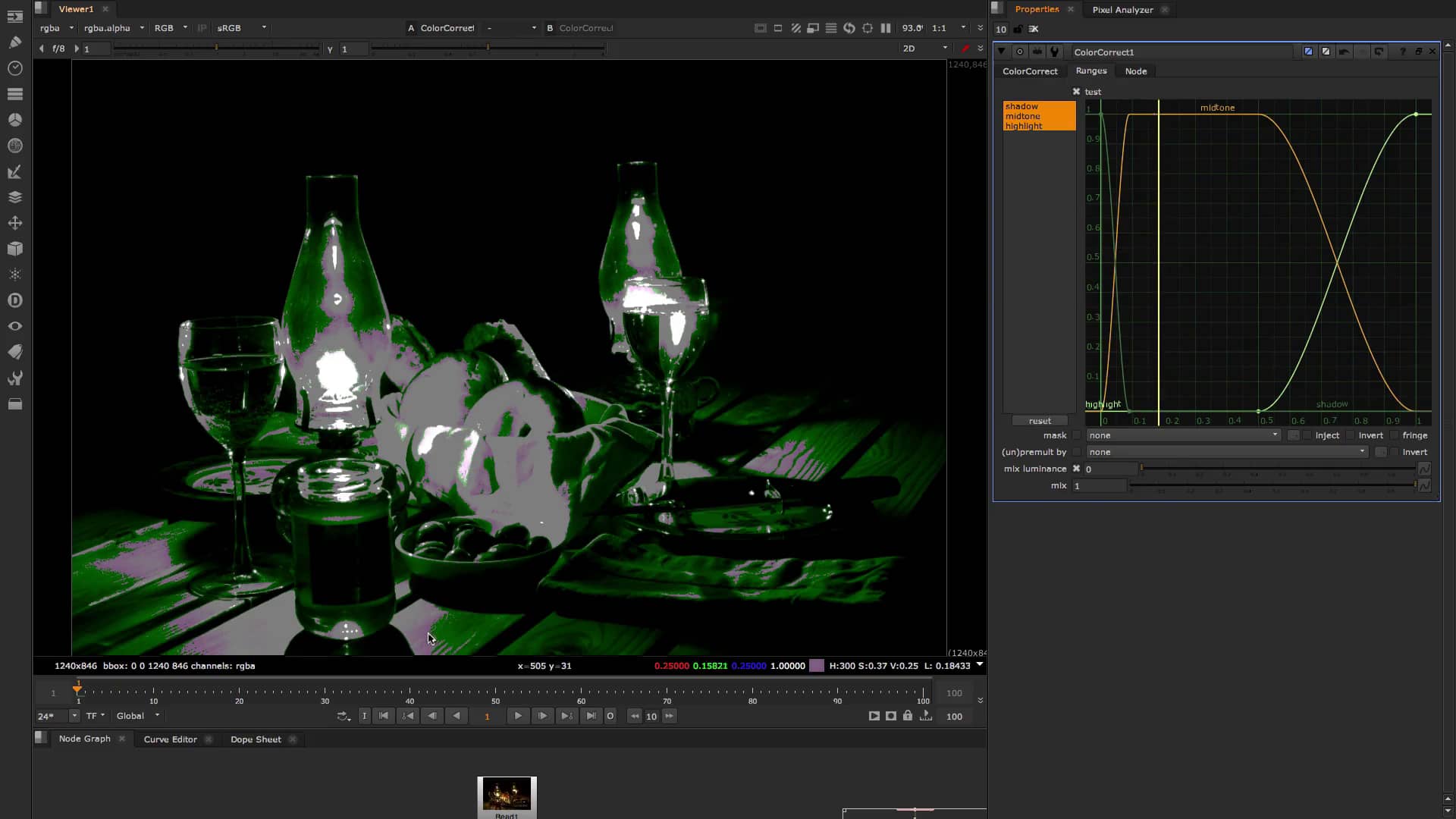Toggle the Invert option next to the mask dropdown
1456x819 pixels.
(1351, 435)
